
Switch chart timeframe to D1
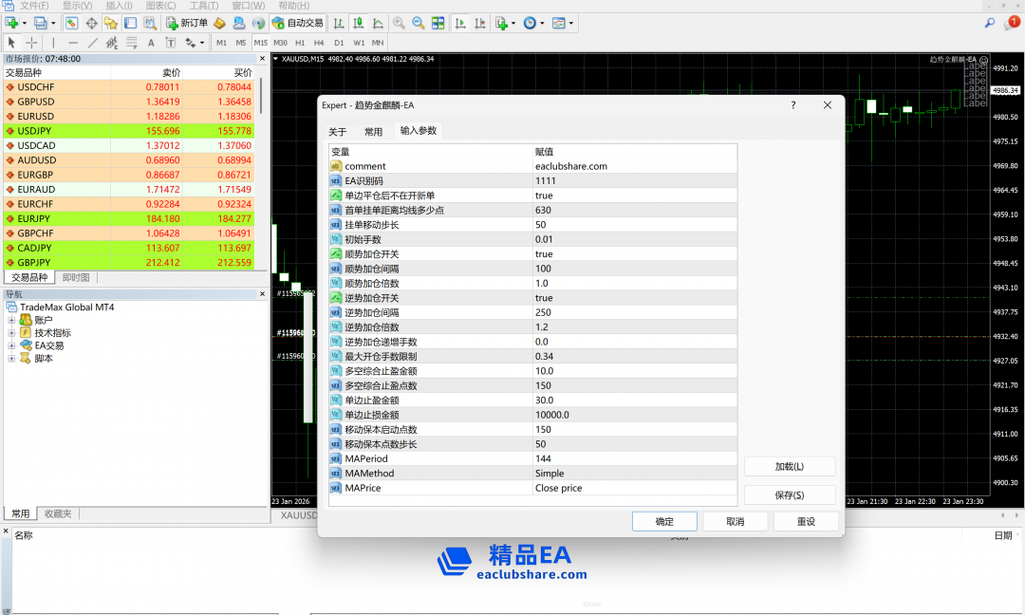339,43
